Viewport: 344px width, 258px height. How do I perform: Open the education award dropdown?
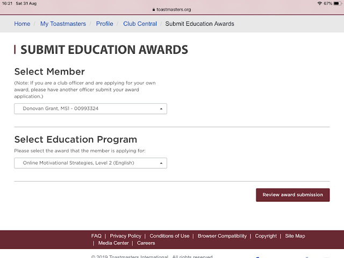coord(90,163)
